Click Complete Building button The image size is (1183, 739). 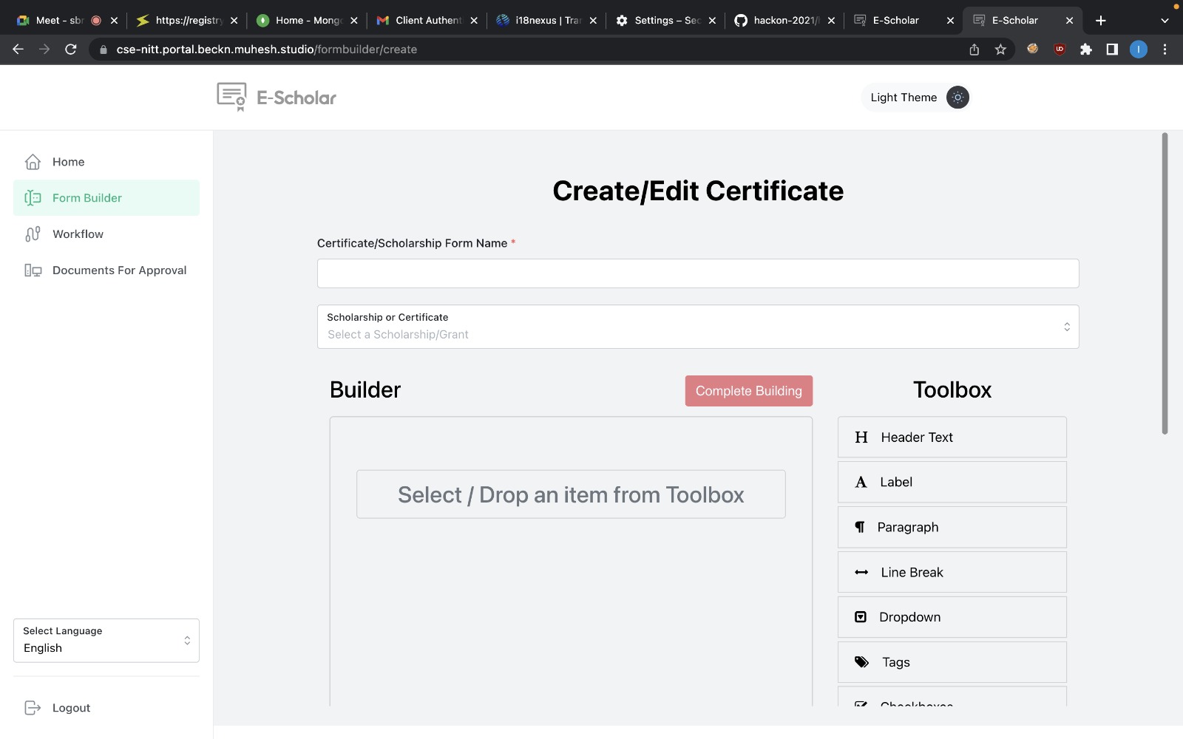749,391
